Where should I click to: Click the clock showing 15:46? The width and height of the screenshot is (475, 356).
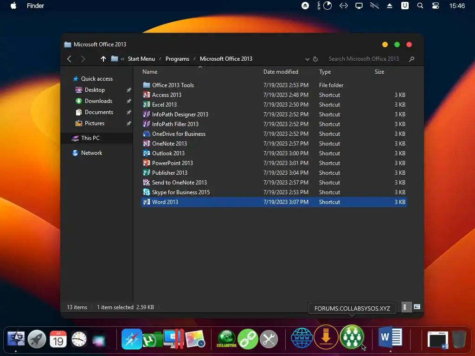click(x=457, y=6)
